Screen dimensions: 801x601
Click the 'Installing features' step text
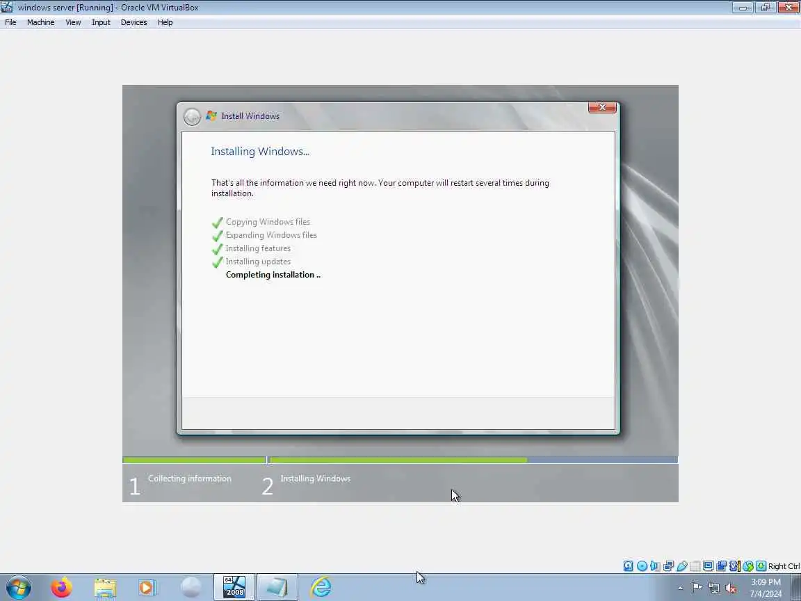258,248
